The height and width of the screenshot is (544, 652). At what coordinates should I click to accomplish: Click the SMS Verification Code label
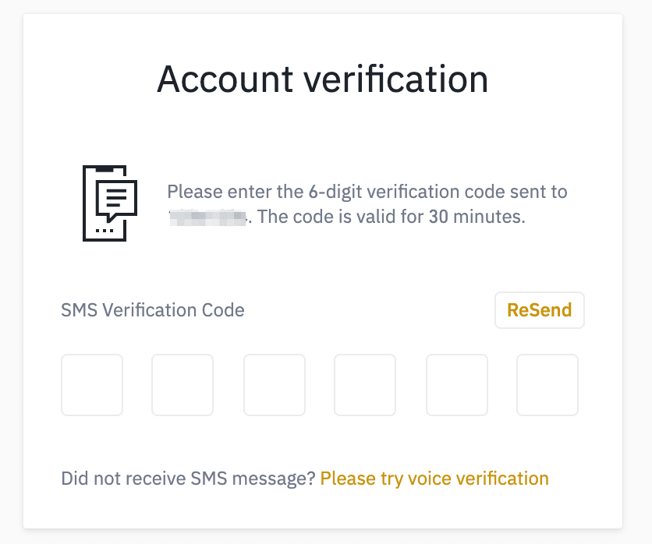coord(153,310)
